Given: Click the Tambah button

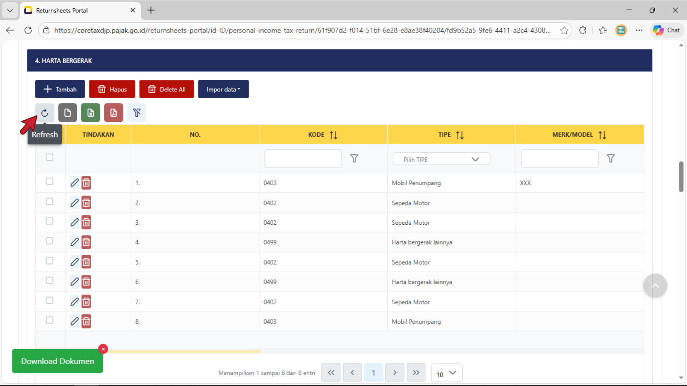Looking at the screenshot, I should 60,89.
